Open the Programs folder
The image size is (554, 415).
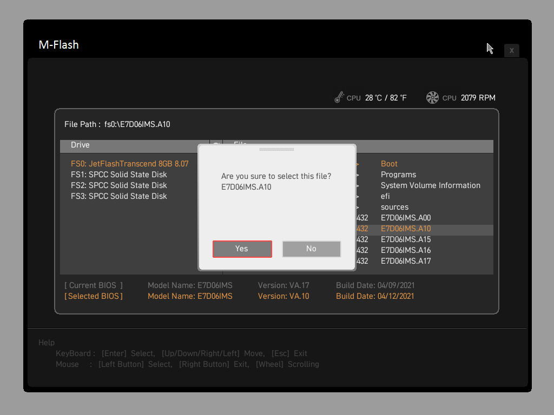pos(398,175)
